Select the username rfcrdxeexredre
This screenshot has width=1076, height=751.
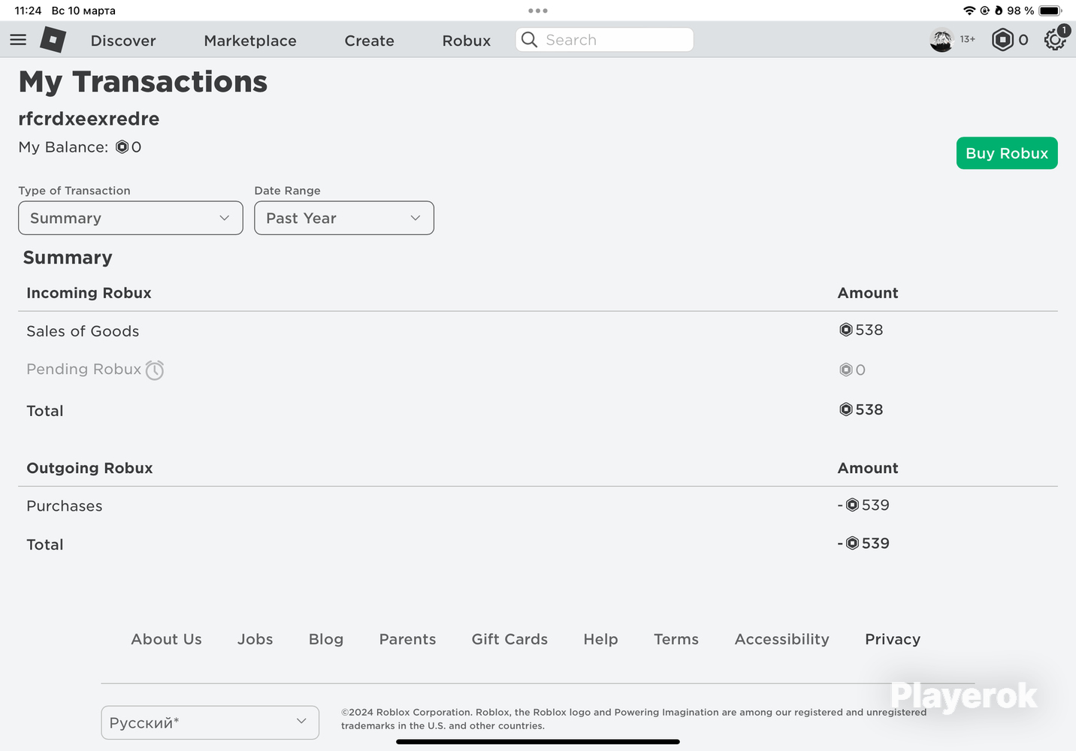89,119
